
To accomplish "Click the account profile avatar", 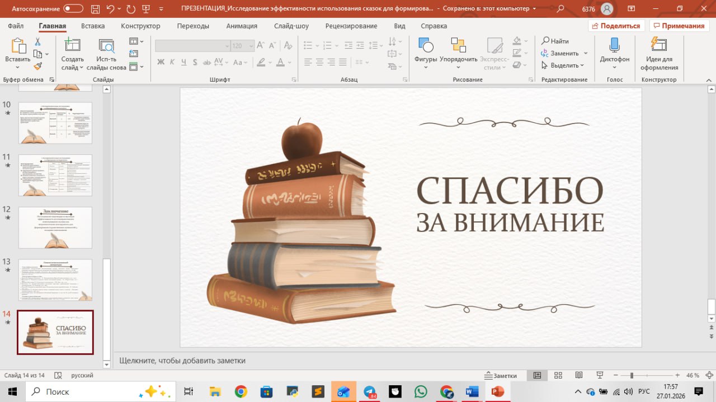I will coord(606,9).
